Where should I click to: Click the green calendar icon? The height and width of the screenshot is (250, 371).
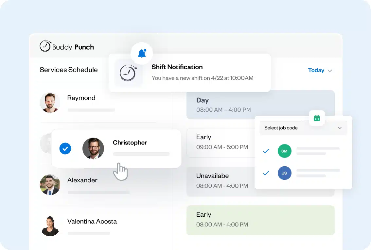[x=317, y=118]
